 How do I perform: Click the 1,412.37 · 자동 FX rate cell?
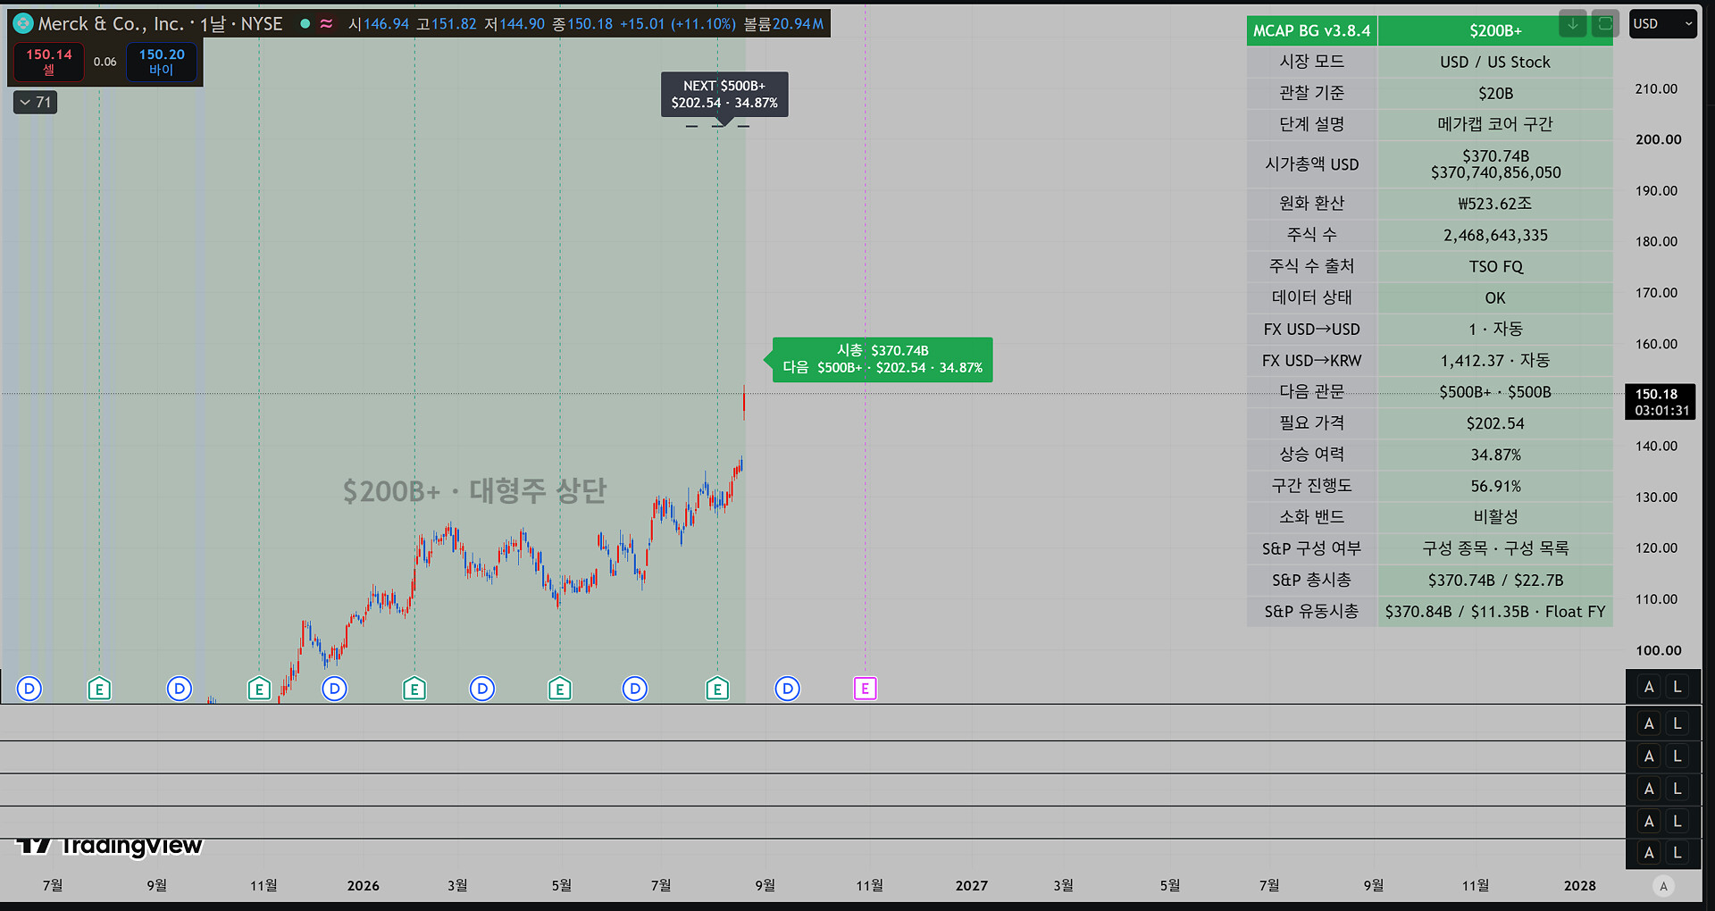tap(1495, 360)
